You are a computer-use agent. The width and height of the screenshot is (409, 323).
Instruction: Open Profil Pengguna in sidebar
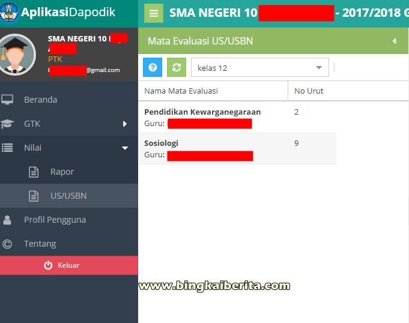(69, 220)
